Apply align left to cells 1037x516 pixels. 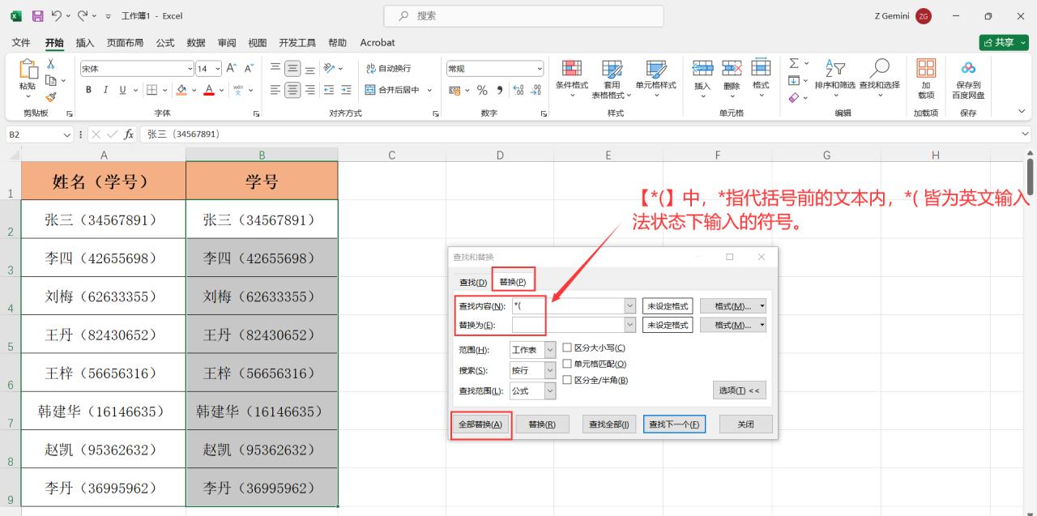click(275, 90)
